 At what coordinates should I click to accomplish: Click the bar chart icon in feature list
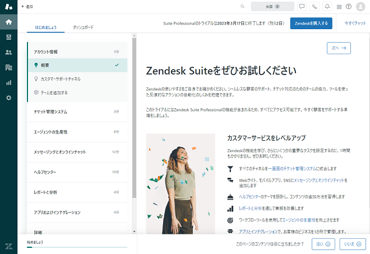[x=230, y=209]
